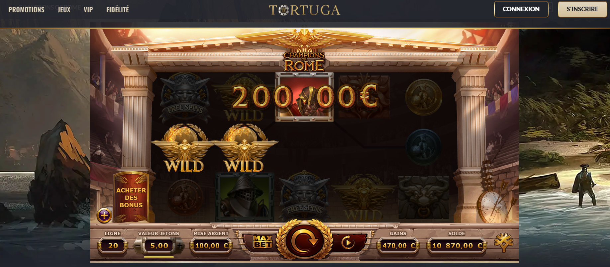Increase coin value with the plus arrow
610x267 pixels.
point(180,246)
